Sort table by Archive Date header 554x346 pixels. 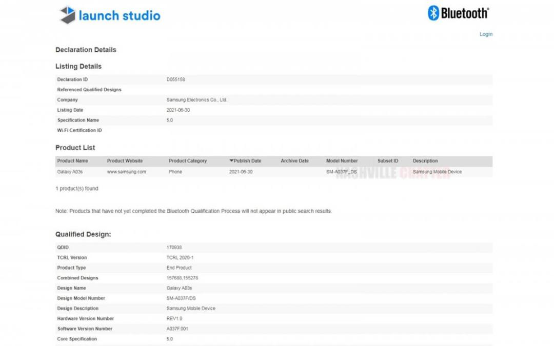(x=294, y=160)
